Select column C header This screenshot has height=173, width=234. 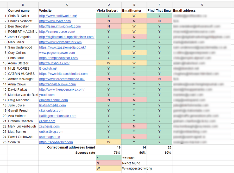tap(67, 5)
